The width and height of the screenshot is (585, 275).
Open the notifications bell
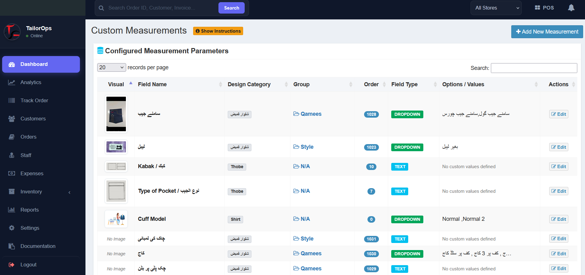[571, 8]
